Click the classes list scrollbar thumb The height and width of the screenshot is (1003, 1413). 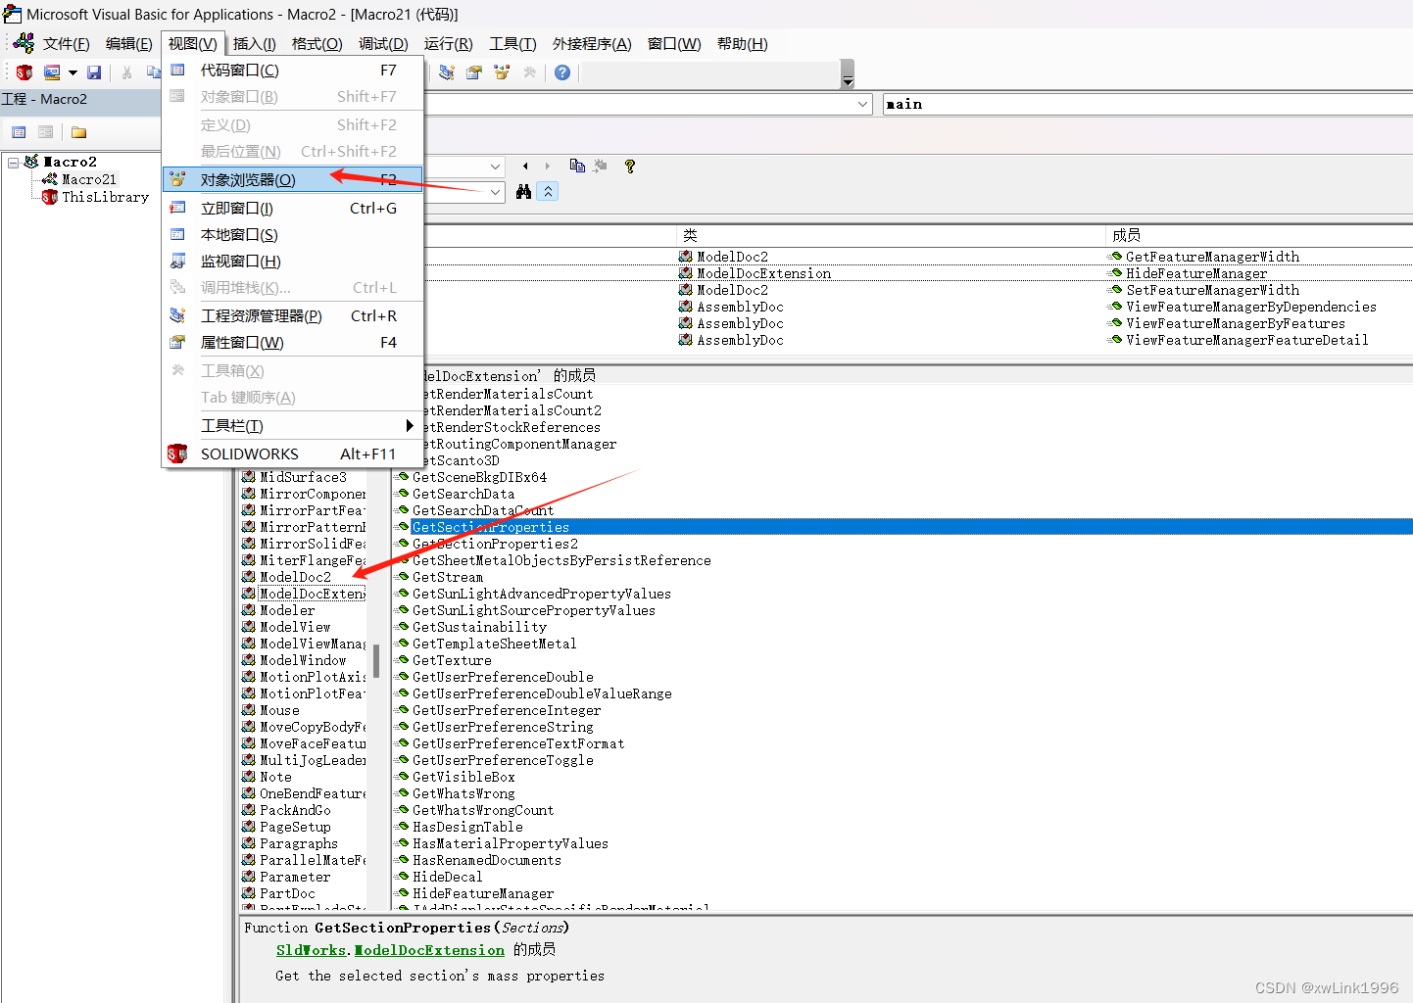click(376, 661)
